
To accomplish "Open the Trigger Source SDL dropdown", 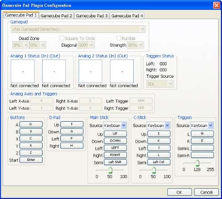I will pos(160,84).
